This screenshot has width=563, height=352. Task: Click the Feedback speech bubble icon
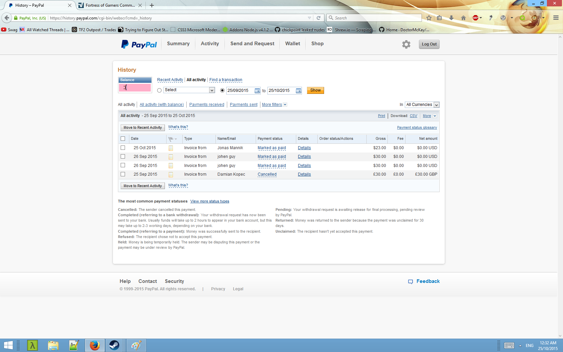[411, 282]
